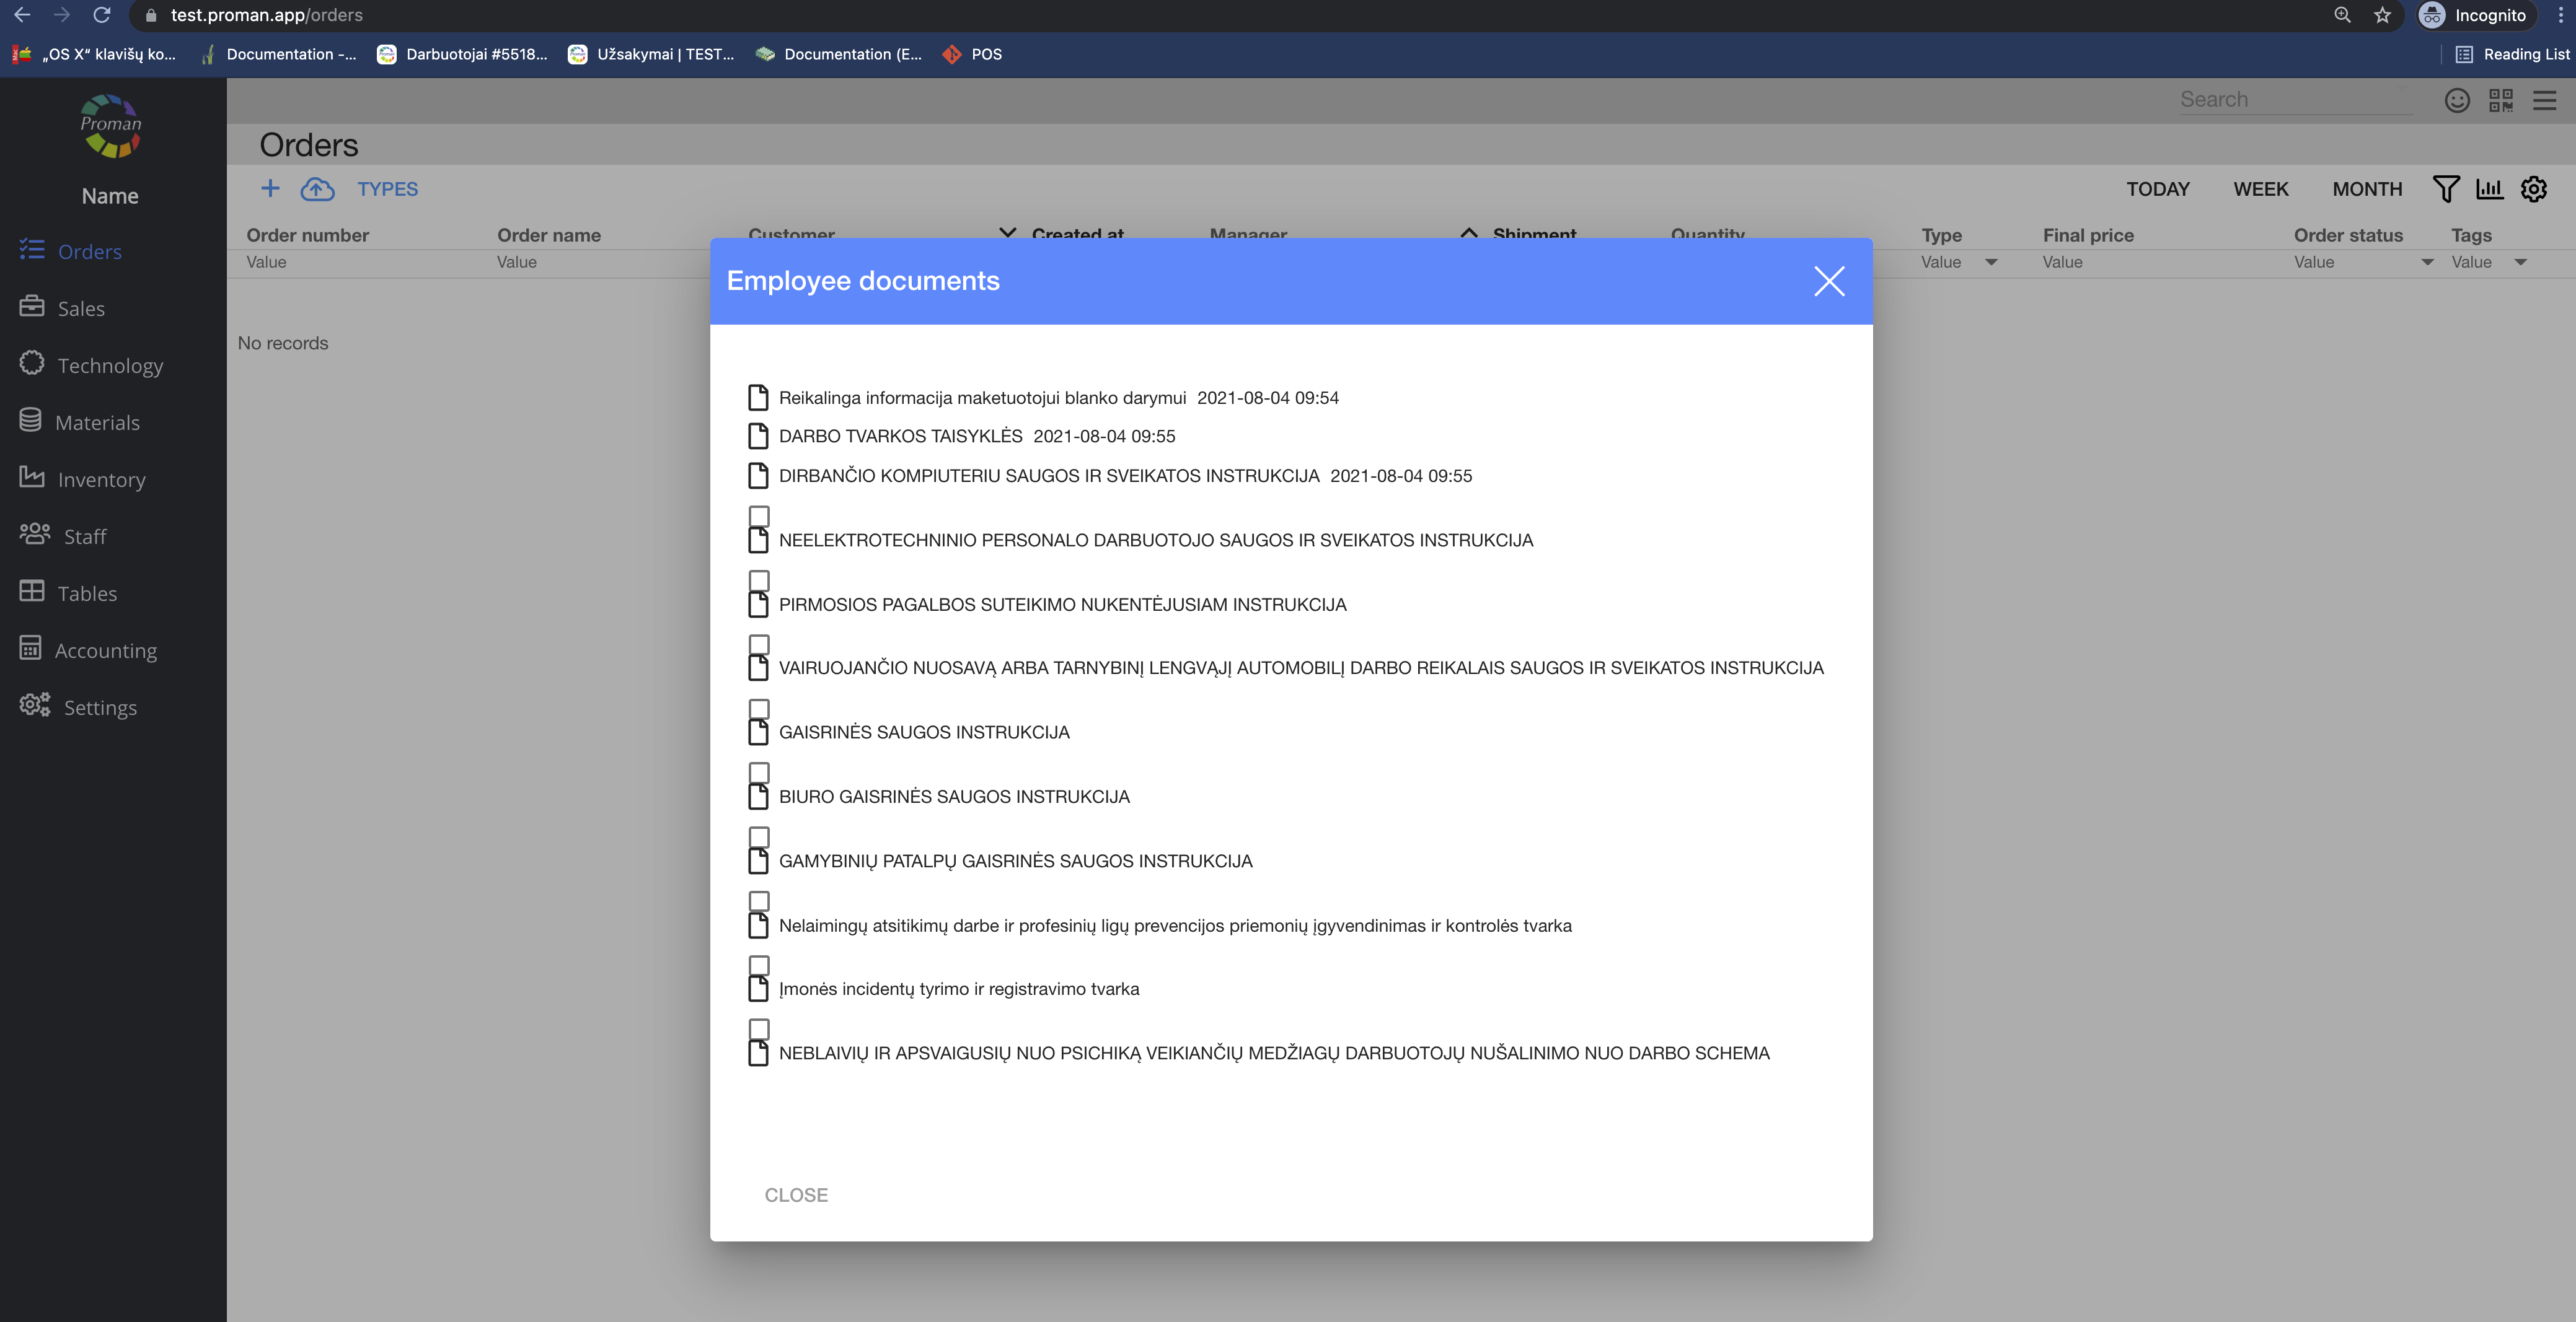Screen dimensions: 2576x1322
Task: Go to Staff in the sidebar
Action: tap(85, 536)
